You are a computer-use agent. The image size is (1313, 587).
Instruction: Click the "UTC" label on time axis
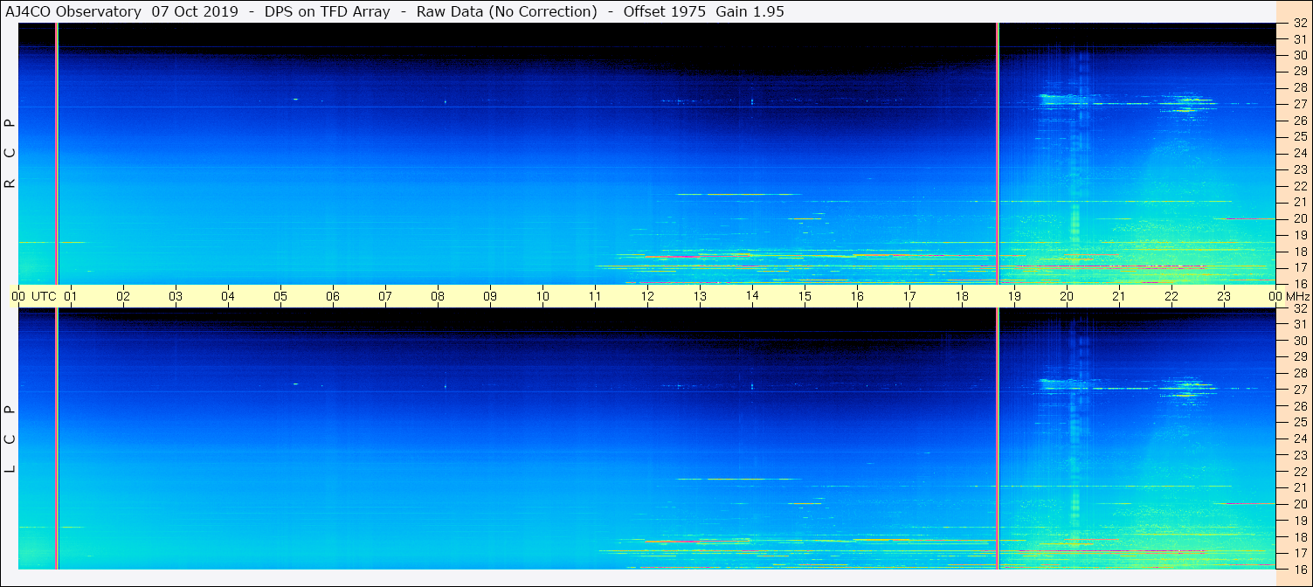point(44,296)
